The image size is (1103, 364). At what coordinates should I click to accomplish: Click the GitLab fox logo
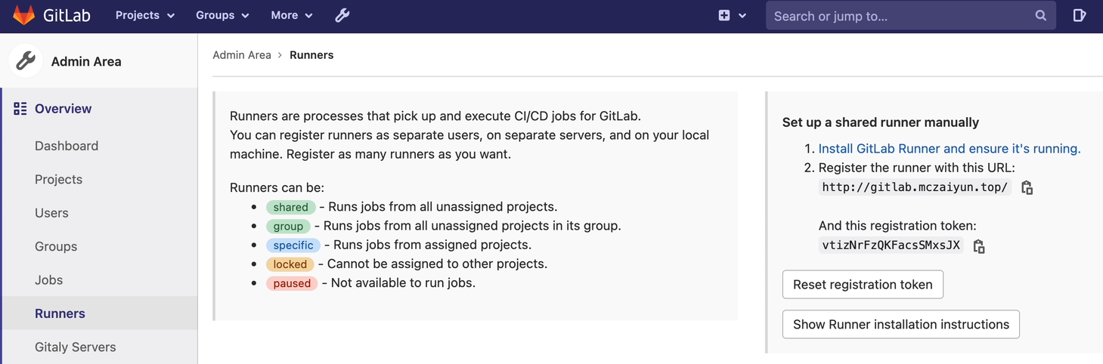[x=23, y=15]
